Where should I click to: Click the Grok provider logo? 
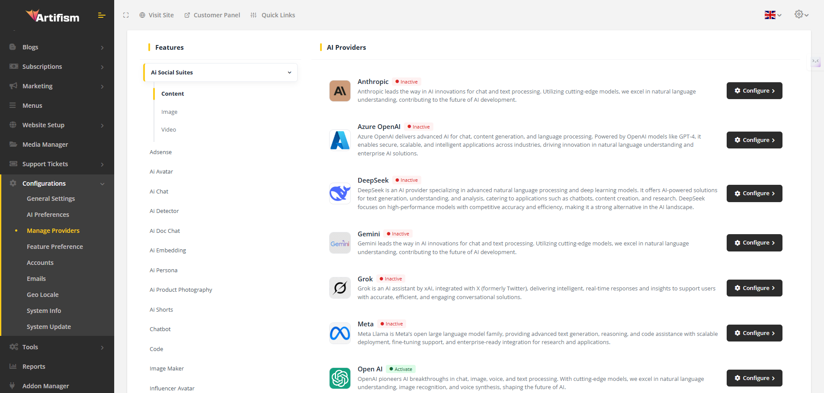tap(340, 288)
